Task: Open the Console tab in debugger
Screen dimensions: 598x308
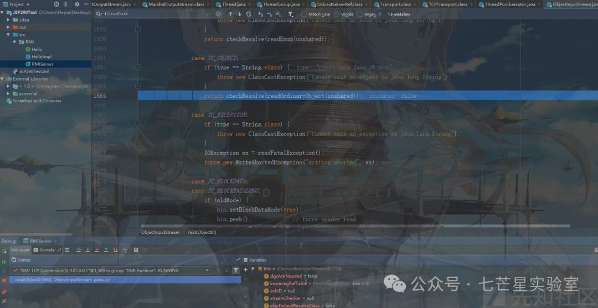Action: [x=47, y=250]
